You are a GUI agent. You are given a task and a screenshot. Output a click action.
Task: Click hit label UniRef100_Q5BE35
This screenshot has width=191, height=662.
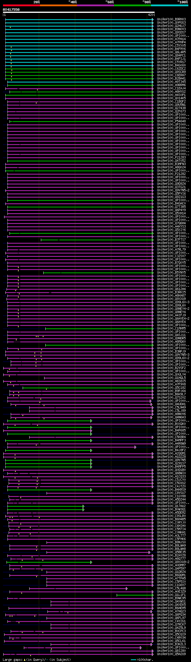click(171, 552)
